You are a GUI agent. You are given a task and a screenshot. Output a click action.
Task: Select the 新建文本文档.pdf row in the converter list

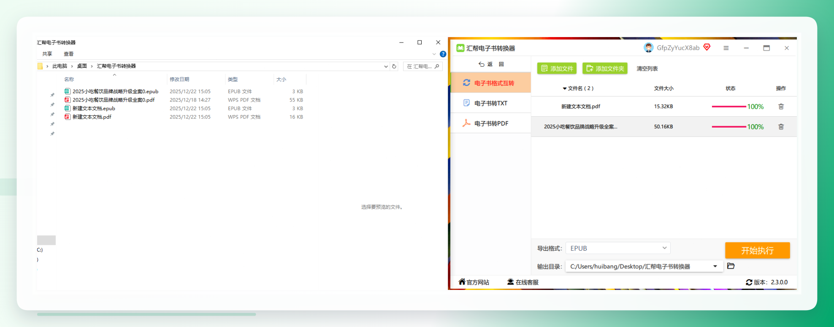point(664,107)
